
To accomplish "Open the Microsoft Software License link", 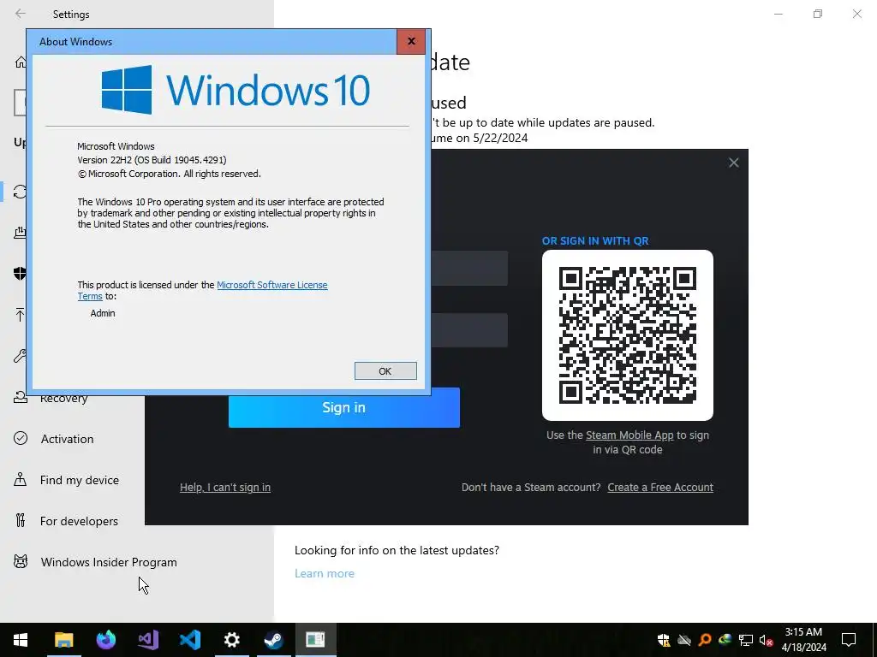I will click(271, 285).
